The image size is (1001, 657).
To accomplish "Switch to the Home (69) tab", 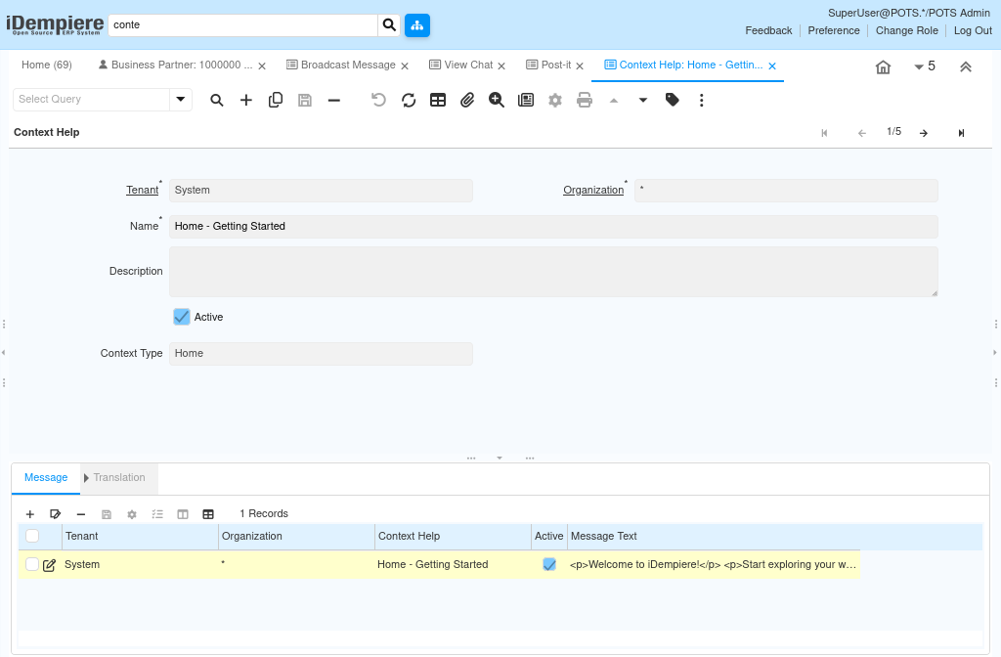I will coord(47,65).
